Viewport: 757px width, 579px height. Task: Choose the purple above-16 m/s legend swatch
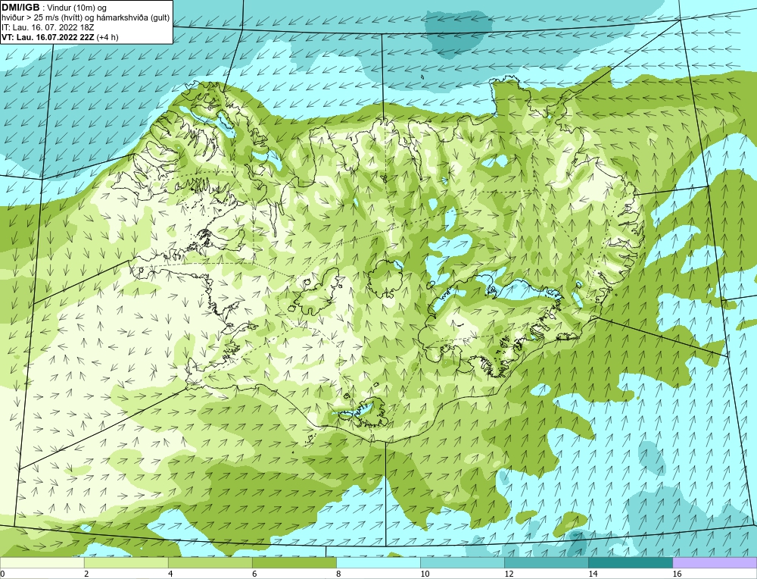(x=715, y=562)
